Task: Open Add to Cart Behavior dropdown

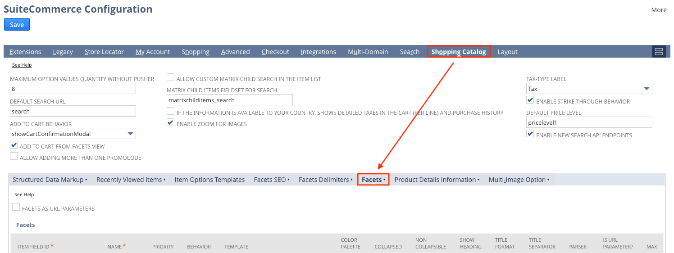Action: 73,134
